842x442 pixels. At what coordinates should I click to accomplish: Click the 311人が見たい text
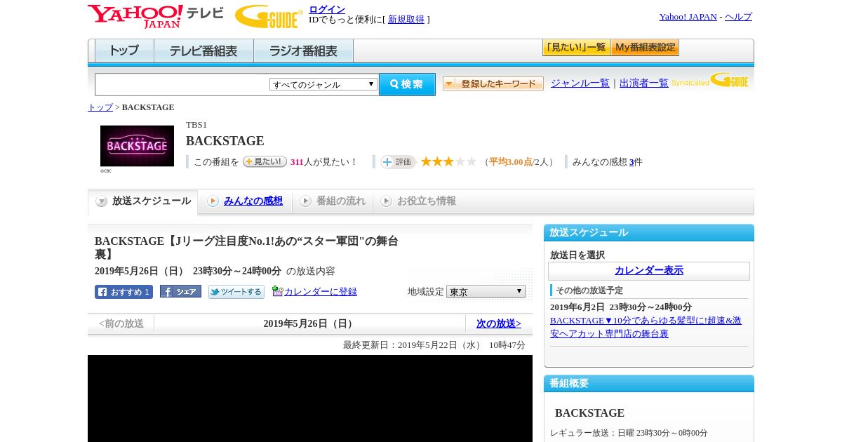click(323, 162)
